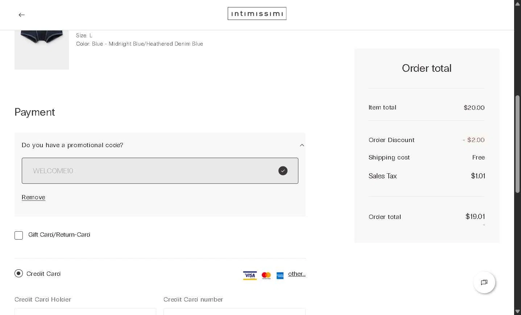
Task: Click the promo code checkmark icon
Action: [283, 171]
